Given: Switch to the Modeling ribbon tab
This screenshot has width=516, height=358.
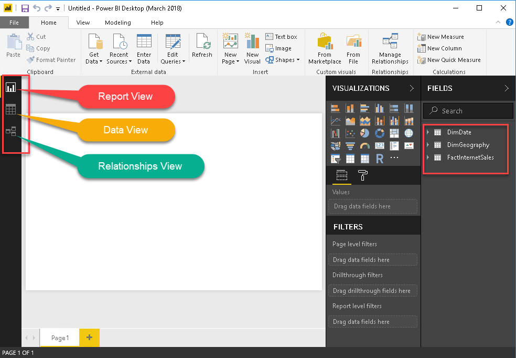Looking at the screenshot, I should [117, 23].
